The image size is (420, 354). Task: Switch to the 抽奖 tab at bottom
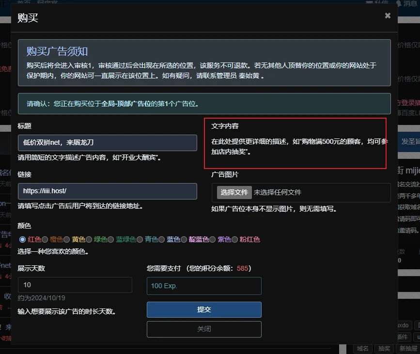(385, 348)
